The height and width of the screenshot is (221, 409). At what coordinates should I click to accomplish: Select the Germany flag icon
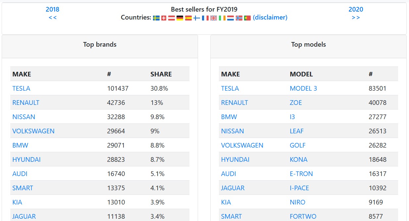click(x=180, y=18)
